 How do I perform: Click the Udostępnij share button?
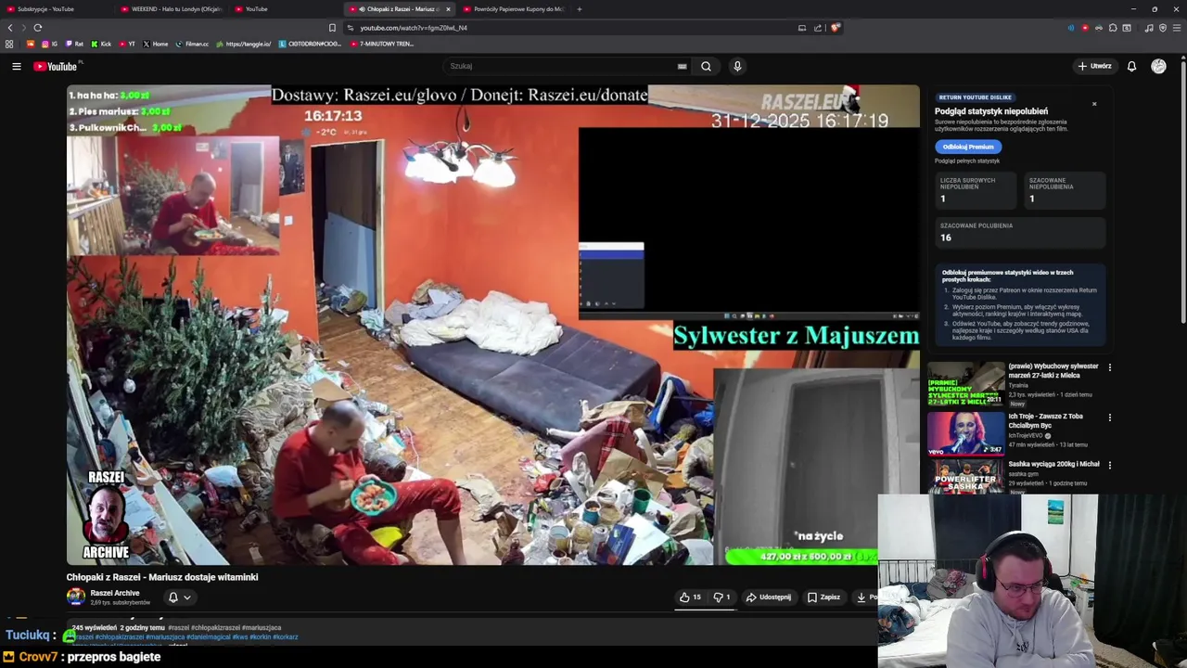(x=769, y=597)
